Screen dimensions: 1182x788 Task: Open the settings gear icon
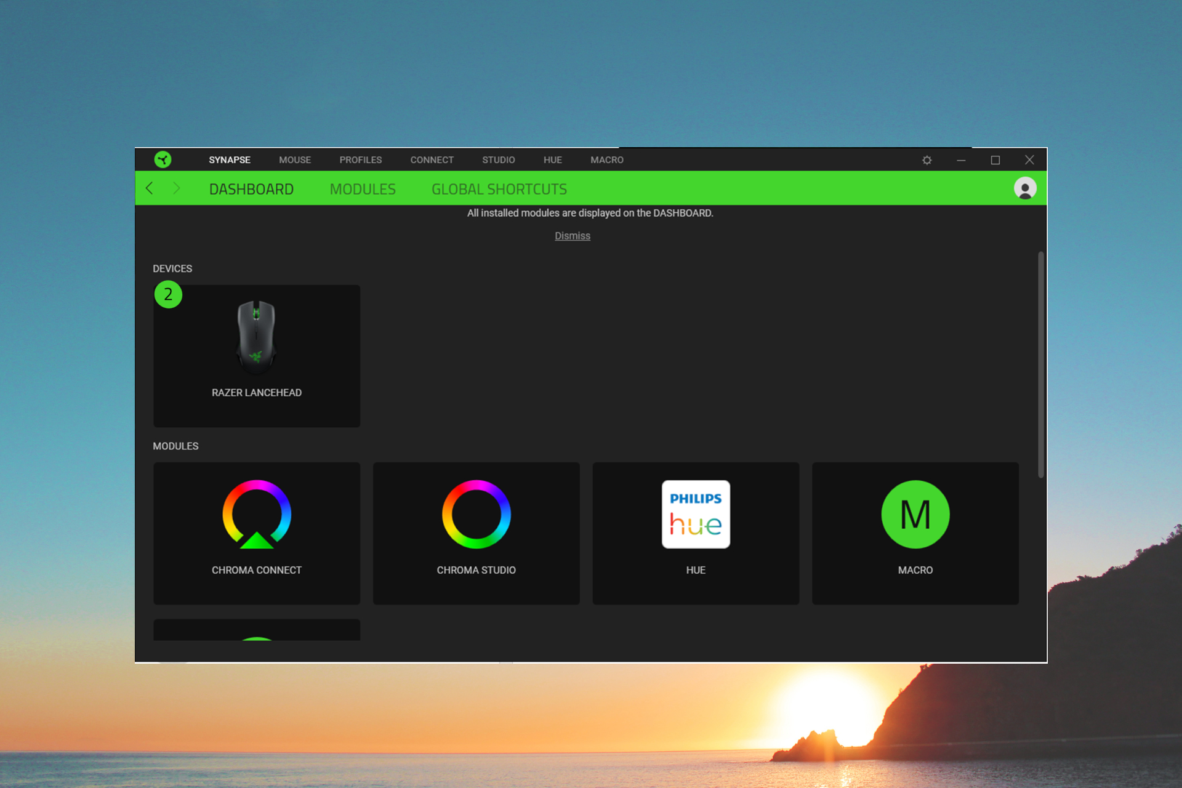(927, 160)
